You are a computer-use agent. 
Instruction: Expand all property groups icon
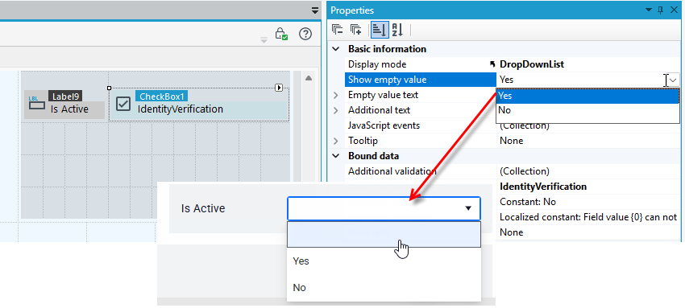click(x=355, y=30)
